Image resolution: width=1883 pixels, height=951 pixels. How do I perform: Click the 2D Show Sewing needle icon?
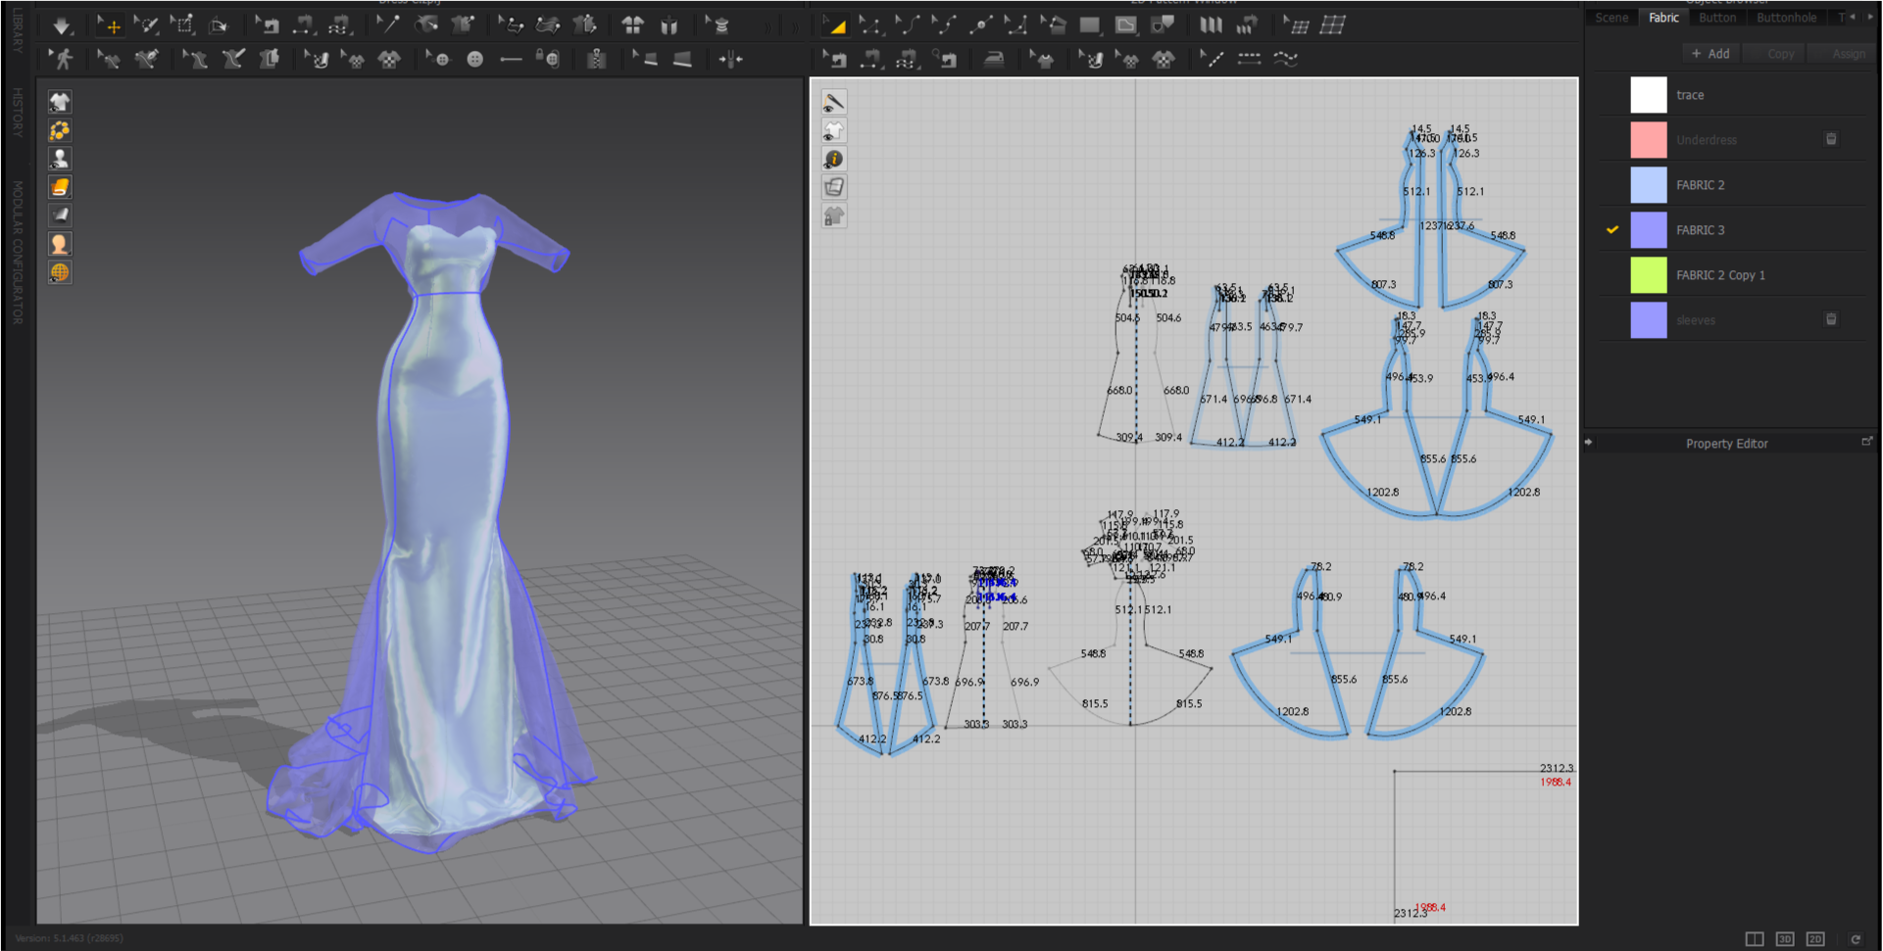point(833,102)
